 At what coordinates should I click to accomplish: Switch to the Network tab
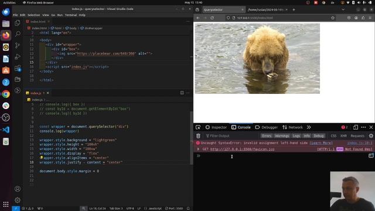[293, 127]
